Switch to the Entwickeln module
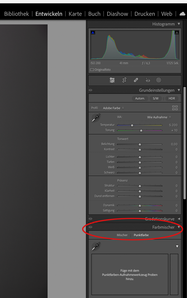187x298 pixels. 49,14
